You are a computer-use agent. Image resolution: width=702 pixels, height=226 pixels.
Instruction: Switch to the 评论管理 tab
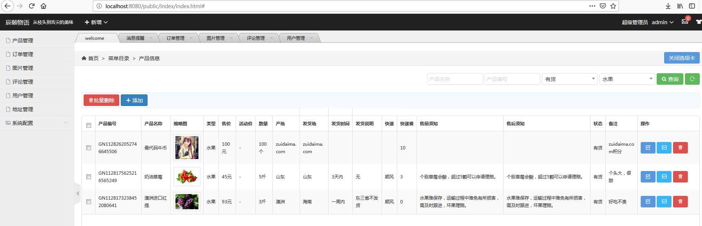[256, 38]
